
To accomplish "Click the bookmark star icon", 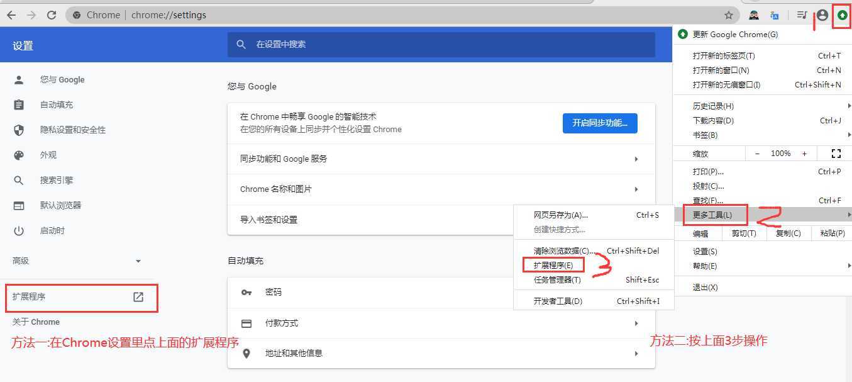I will tap(729, 15).
